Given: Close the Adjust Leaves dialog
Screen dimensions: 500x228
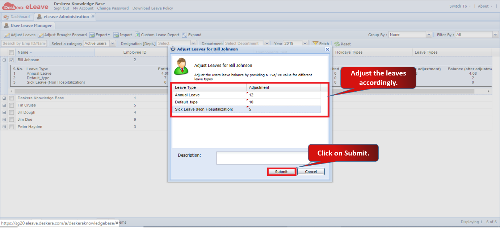Looking at the screenshot, I should pos(327,49).
